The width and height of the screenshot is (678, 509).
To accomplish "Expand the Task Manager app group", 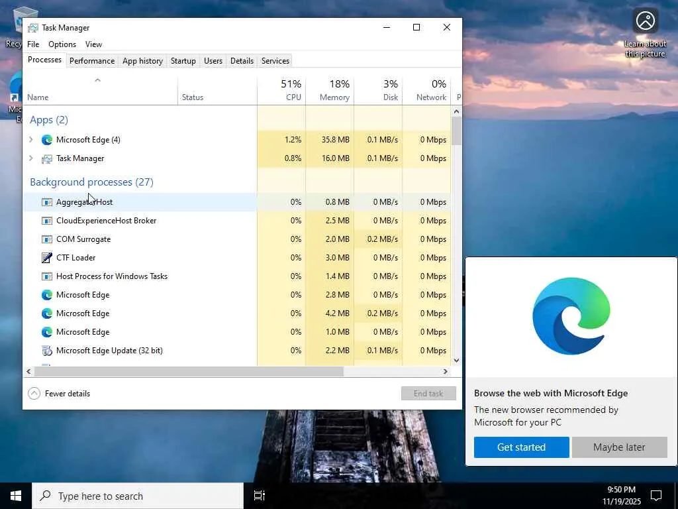I will pyautogui.click(x=30, y=158).
